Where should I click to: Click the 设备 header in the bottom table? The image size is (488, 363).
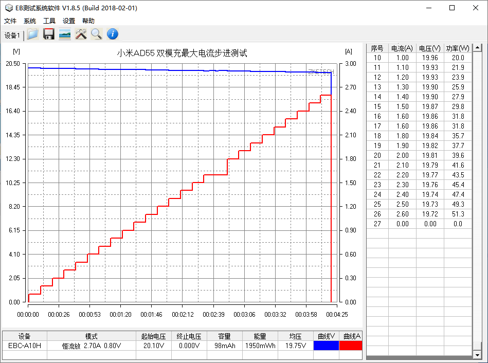(25, 336)
